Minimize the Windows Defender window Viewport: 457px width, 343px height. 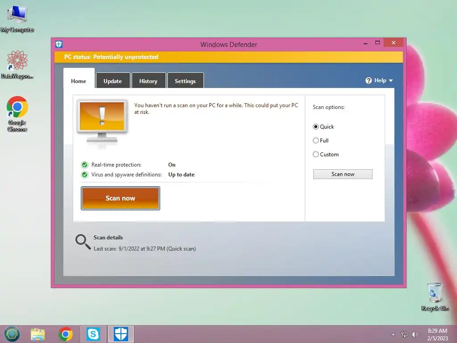pyautogui.click(x=366, y=43)
